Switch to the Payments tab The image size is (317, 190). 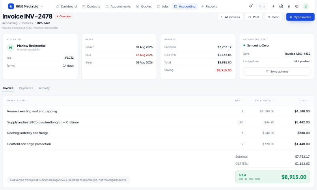click(x=26, y=88)
